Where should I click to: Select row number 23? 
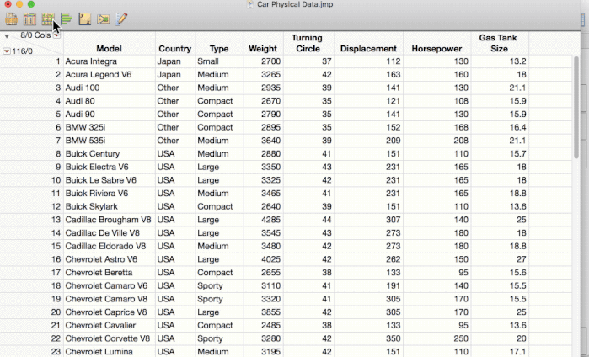[56, 352]
